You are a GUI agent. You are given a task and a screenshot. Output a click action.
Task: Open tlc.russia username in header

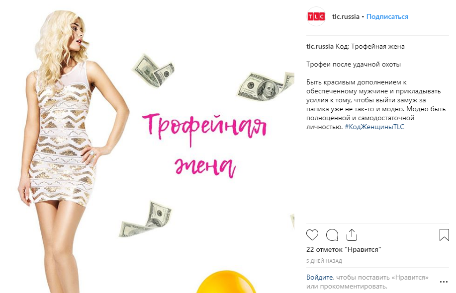click(x=346, y=16)
